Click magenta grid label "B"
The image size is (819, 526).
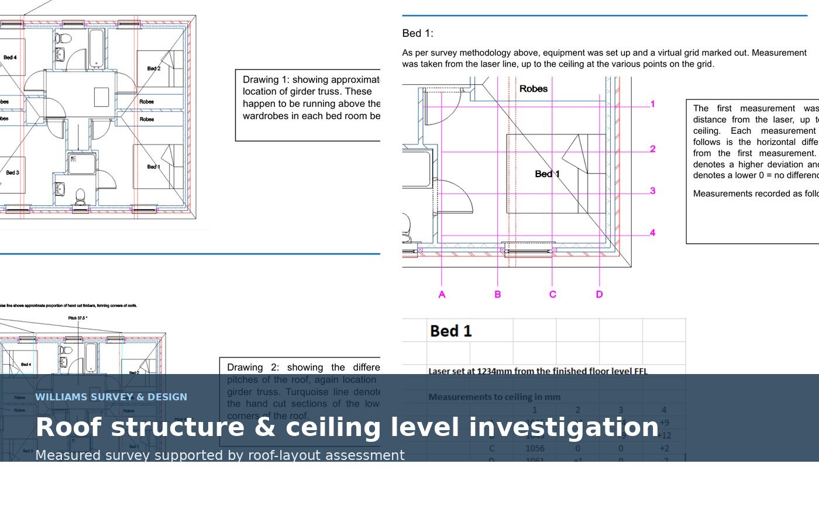(498, 295)
